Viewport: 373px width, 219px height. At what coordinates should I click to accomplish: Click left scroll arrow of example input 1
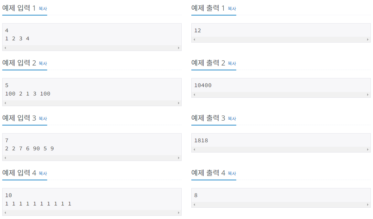5,48
